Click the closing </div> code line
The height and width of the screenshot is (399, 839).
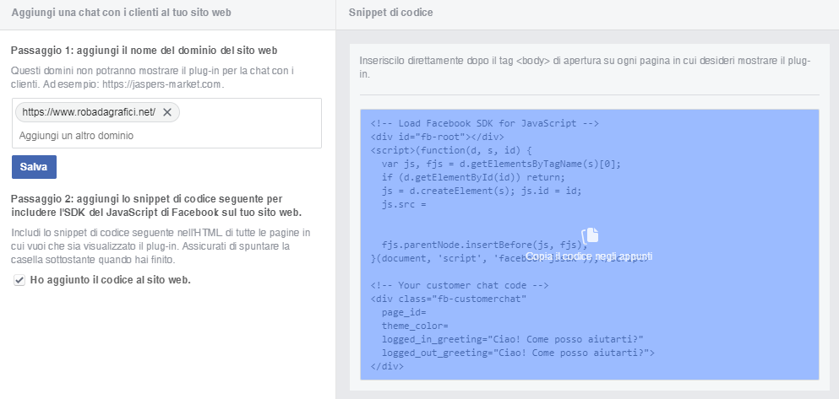click(x=387, y=366)
